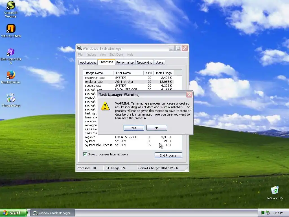Select the smss.exe process row
Image resolution: width=289 pixels, height=217 pixels.
[91, 133]
